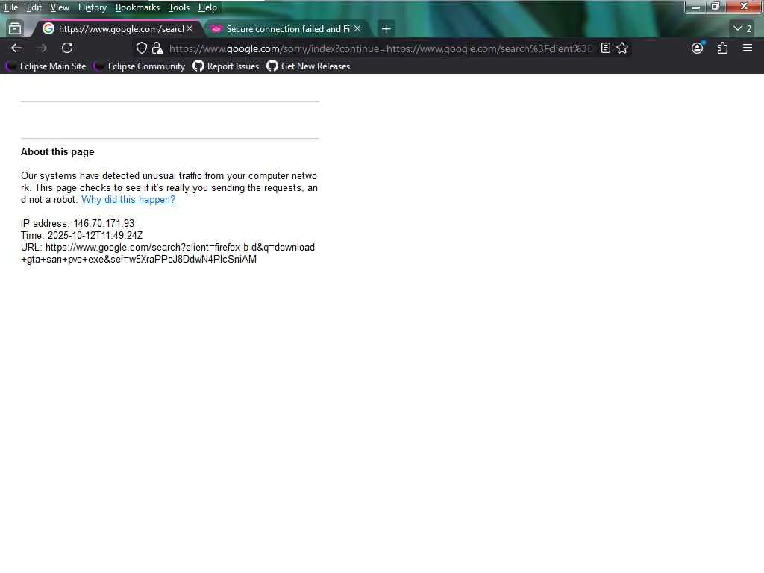This screenshot has width=764, height=573.
Task: Close the Secure connection failed tab
Action: tap(357, 29)
